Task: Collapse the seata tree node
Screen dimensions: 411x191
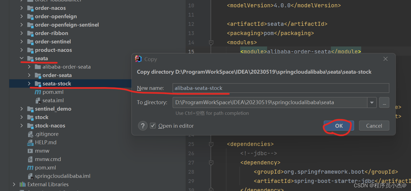Action: [x=22, y=59]
